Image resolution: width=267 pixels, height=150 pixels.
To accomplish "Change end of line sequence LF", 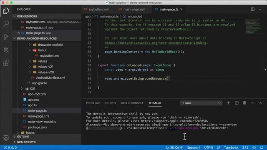I will tap(219, 147).
